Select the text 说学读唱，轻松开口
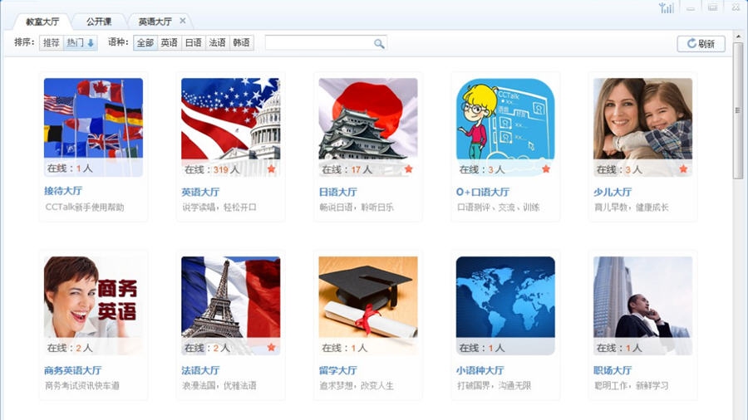Viewport: 748px width, 420px height. point(219,208)
